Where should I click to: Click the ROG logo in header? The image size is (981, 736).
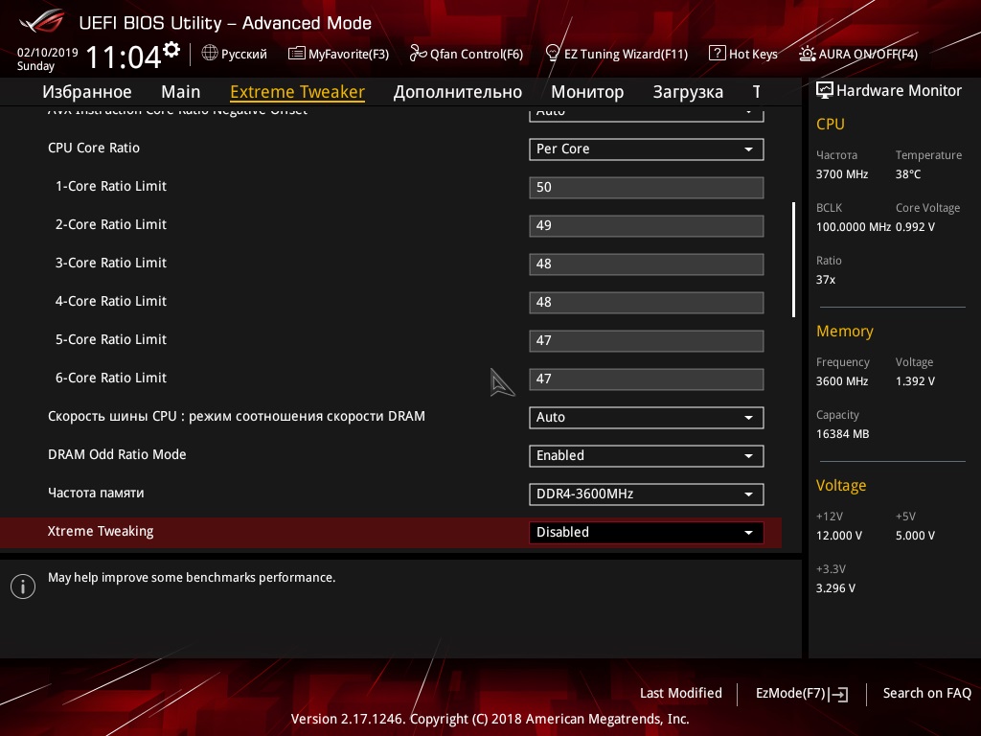(x=41, y=22)
